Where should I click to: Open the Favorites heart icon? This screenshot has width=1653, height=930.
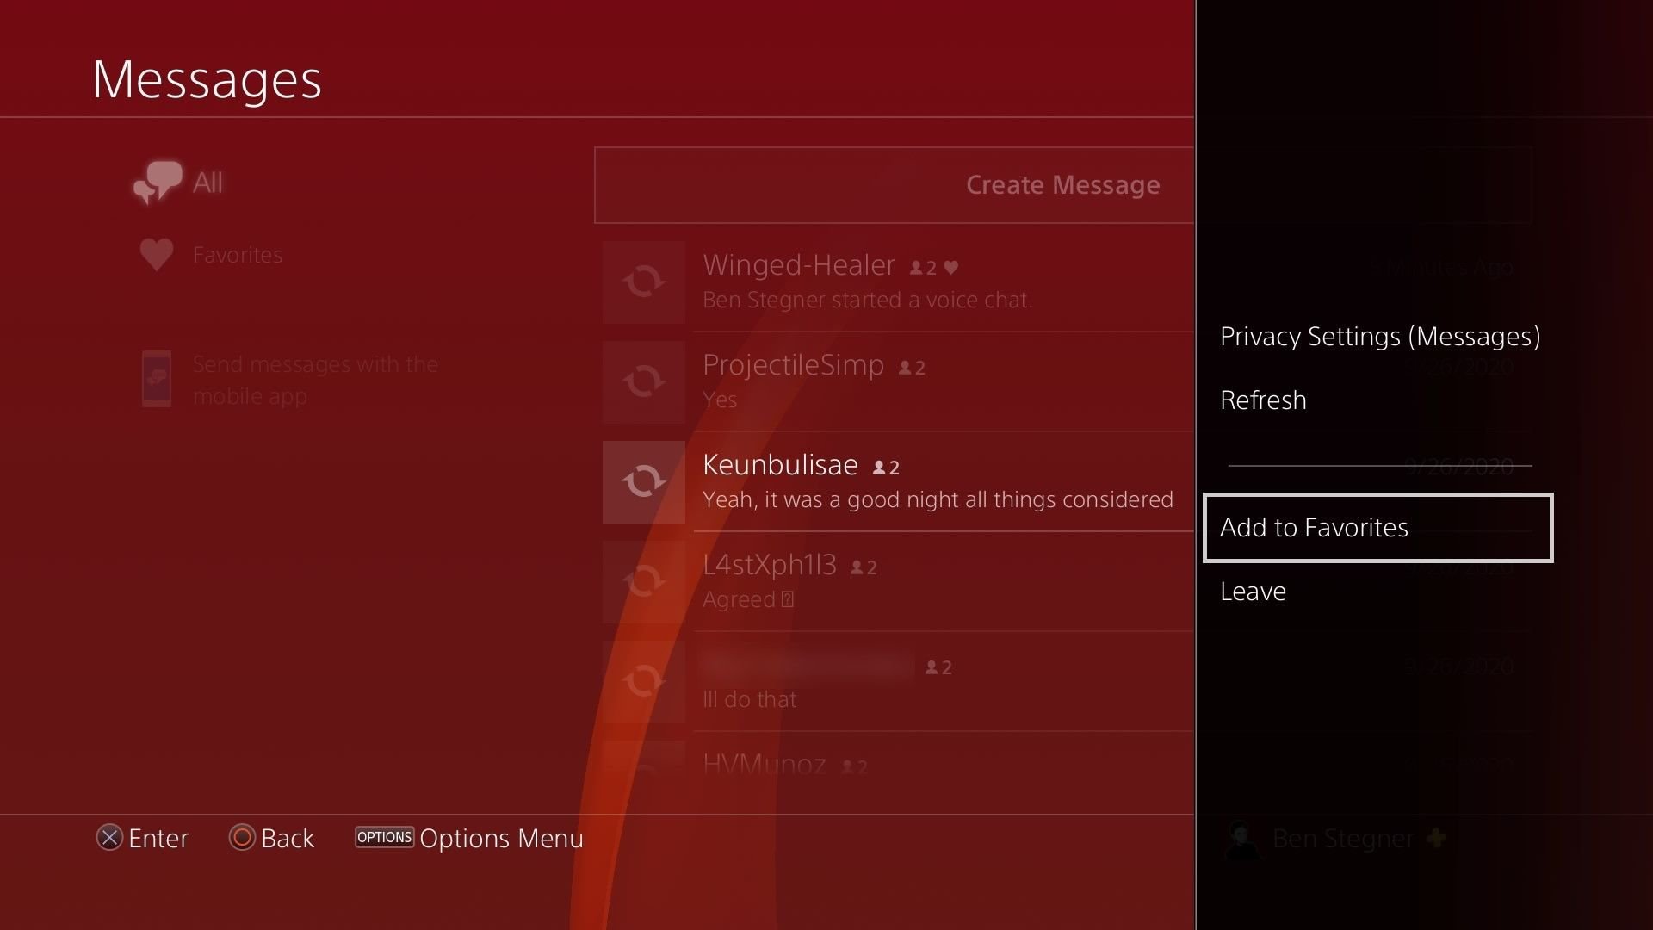157,255
